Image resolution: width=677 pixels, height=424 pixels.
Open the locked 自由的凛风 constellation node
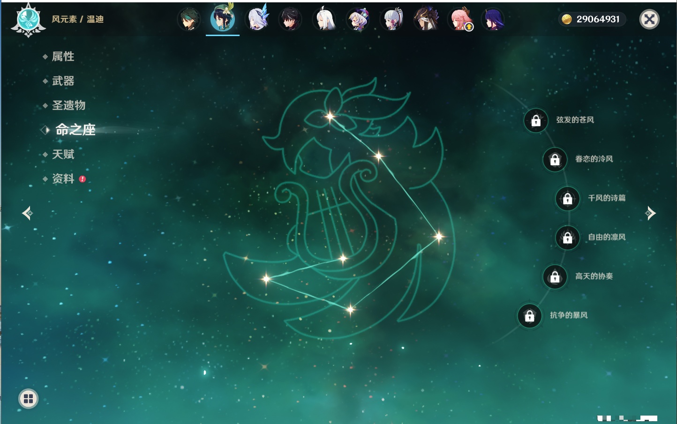tap(568, 238)
